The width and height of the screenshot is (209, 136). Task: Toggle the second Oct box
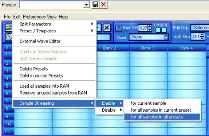tap(164, 30)
